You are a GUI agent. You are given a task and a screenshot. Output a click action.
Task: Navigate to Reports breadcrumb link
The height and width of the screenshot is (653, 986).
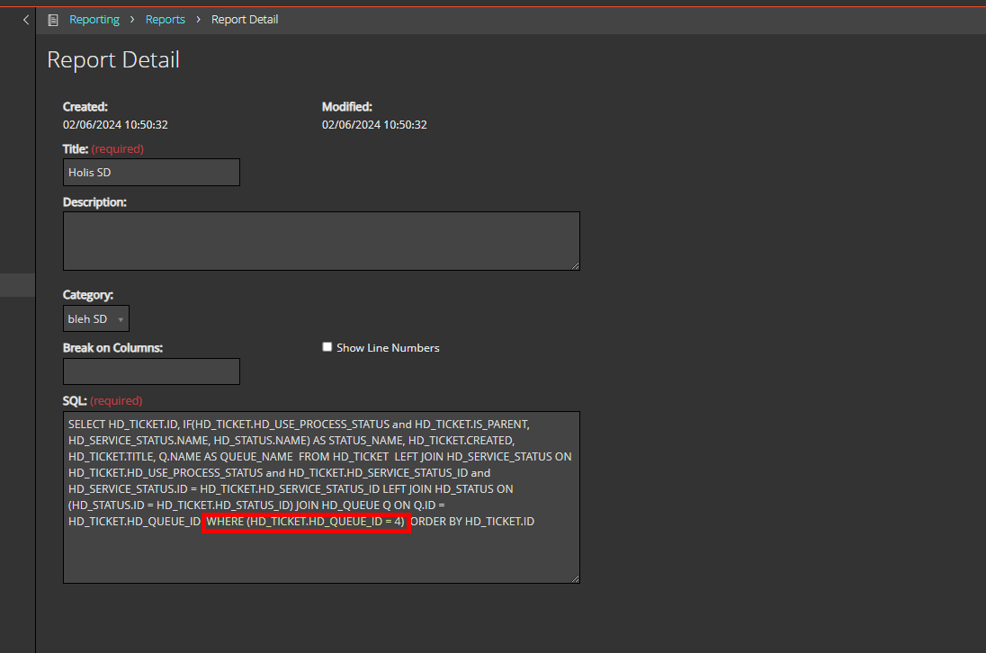[165, 20]
